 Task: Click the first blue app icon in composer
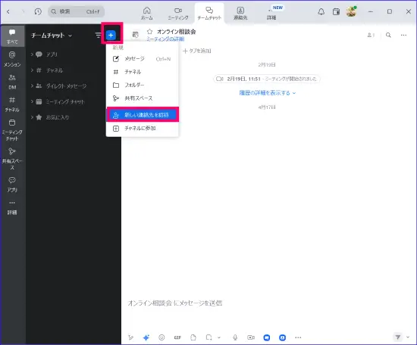tap(267, 337)
